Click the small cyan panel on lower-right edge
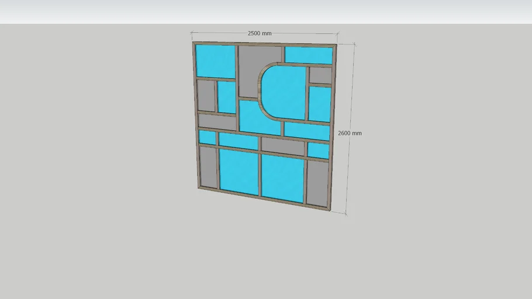Screen dimensions: 532x299 (318, 151)
